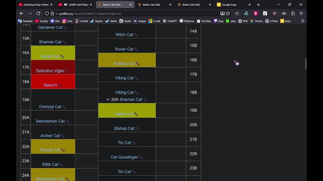Click the gray speaker icon in browser toolbar
Viewport: 323px width, 181px height.
click(x=237, y=14)
